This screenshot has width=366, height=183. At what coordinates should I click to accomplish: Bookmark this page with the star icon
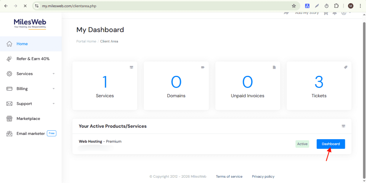pos(294,6)
